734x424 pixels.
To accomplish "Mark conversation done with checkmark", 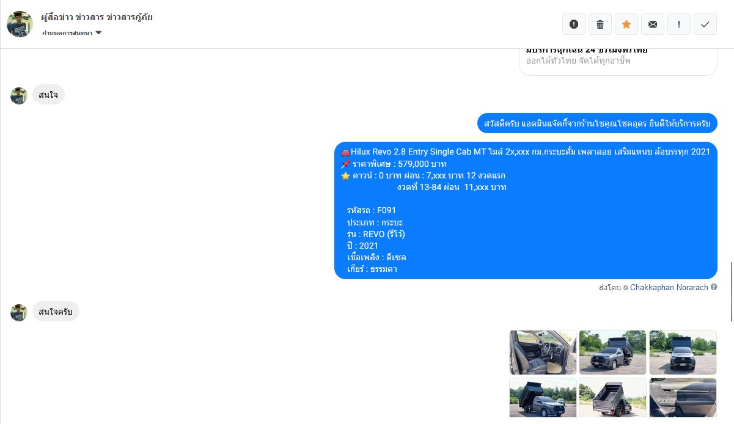I will pyautogui.click(x=705, y=24).
